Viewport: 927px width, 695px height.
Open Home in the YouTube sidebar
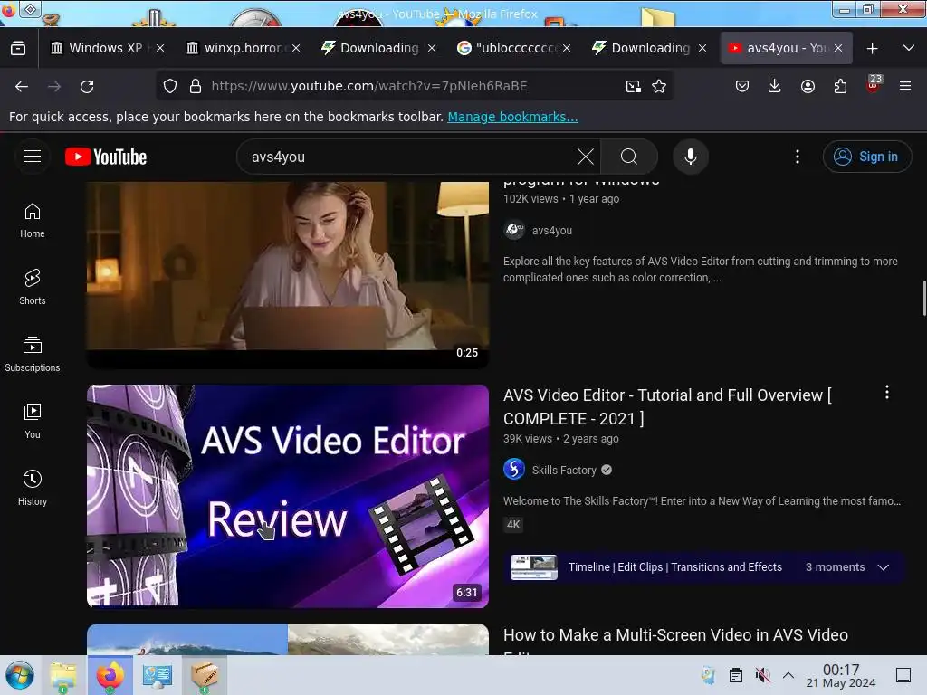pyautogui.click(x=33, y=221)
